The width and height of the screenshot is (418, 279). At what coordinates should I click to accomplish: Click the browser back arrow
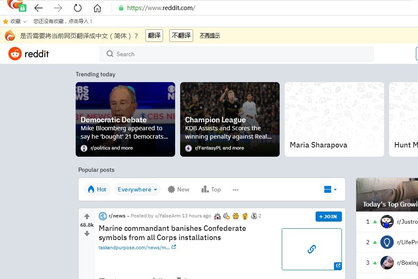(38, 8)
